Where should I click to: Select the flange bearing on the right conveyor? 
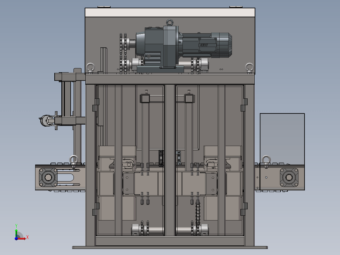tap(289, 177)
